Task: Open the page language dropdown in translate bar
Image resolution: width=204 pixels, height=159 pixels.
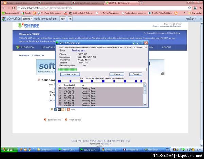Action: pos(27,19)
